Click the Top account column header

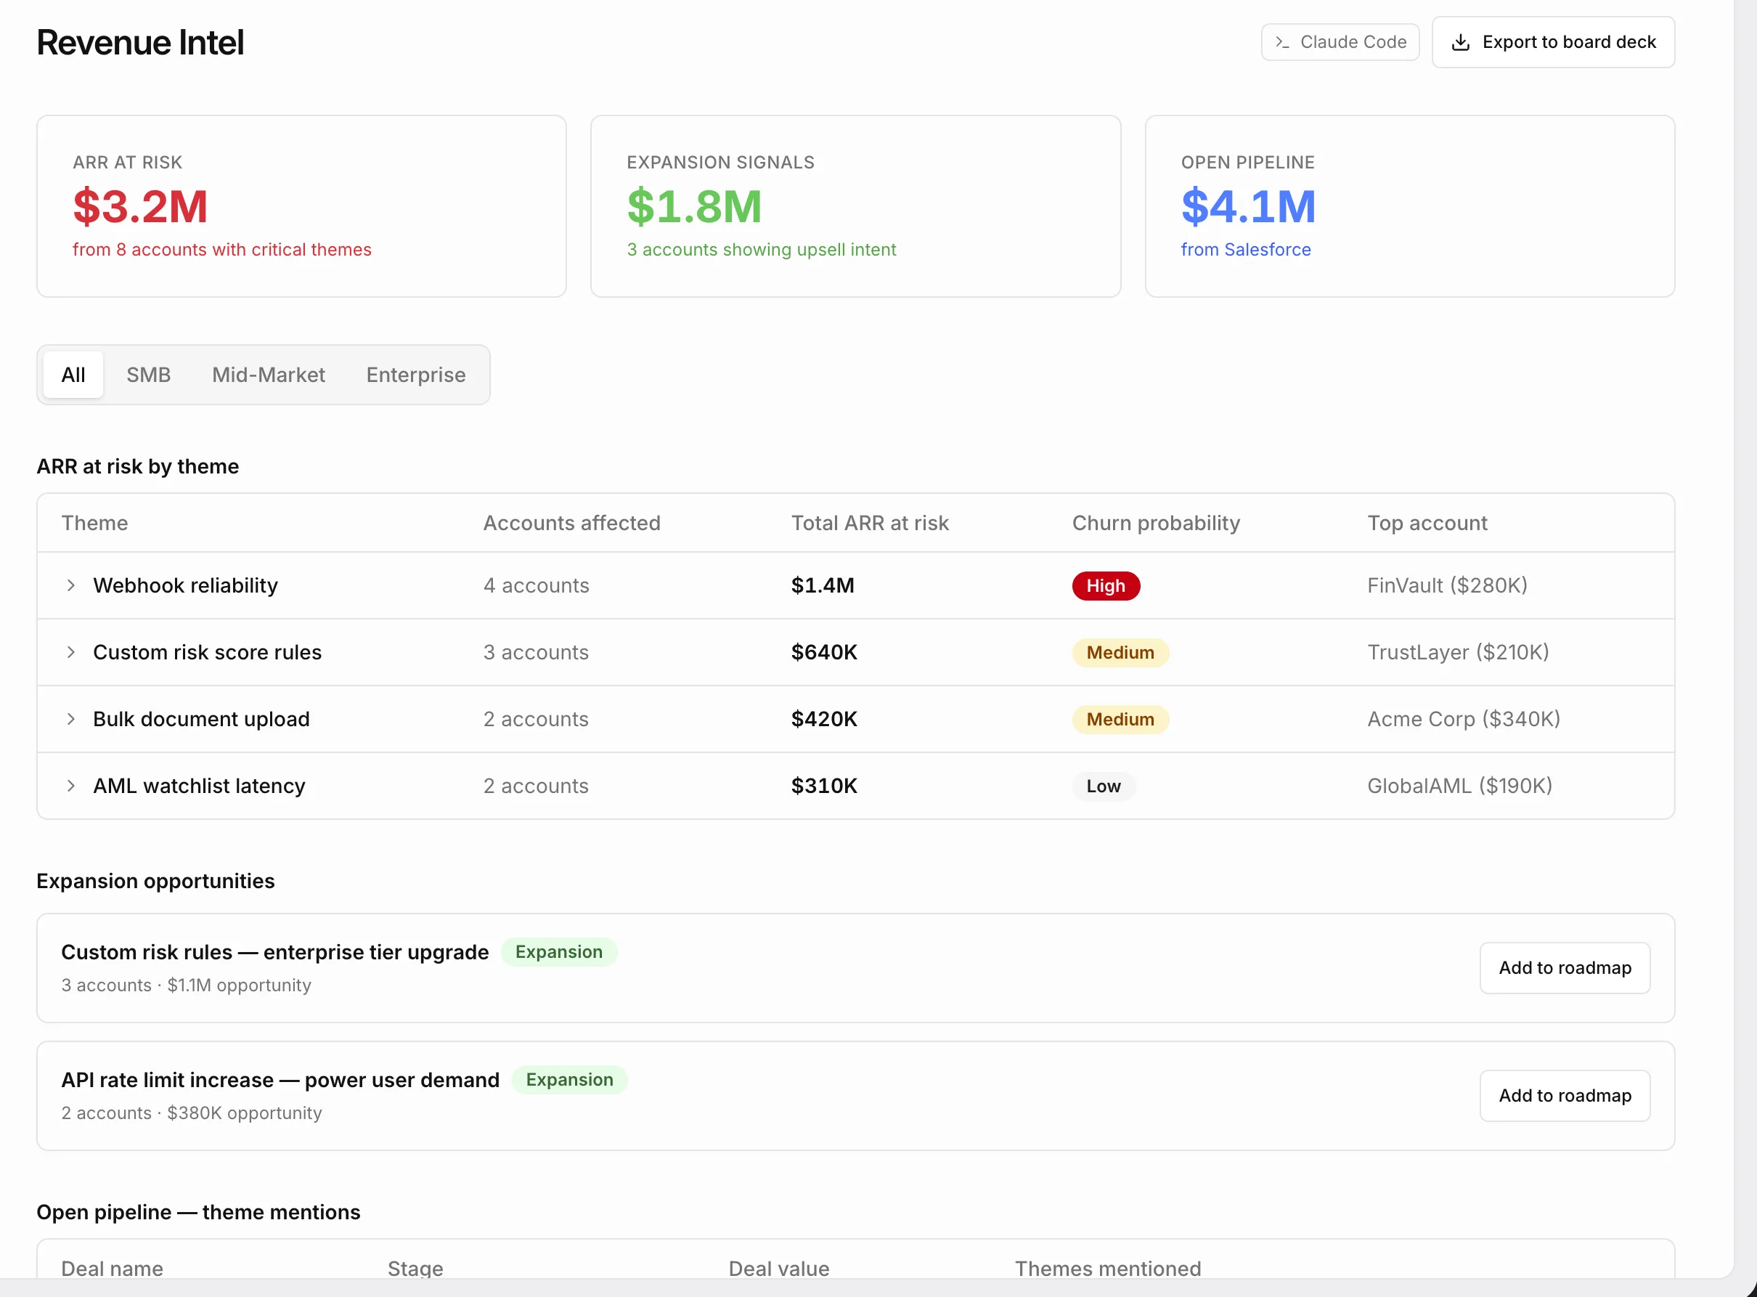click(1427, 524)
